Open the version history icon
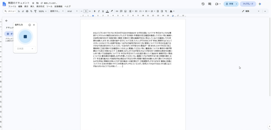The height and width of the screenshot is (130, 271). tap(203, 4)
